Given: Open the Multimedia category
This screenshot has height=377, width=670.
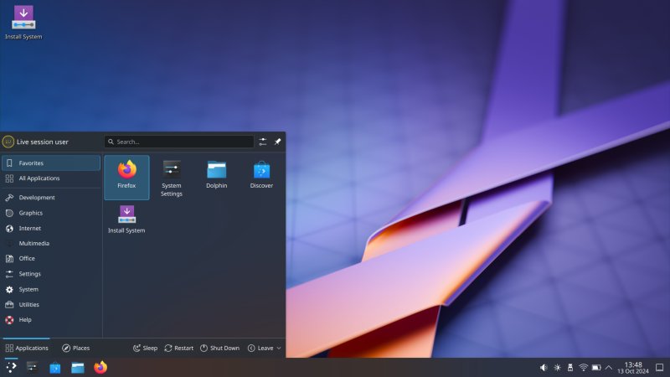Looking at the screenshot, I should click(51, 243).
